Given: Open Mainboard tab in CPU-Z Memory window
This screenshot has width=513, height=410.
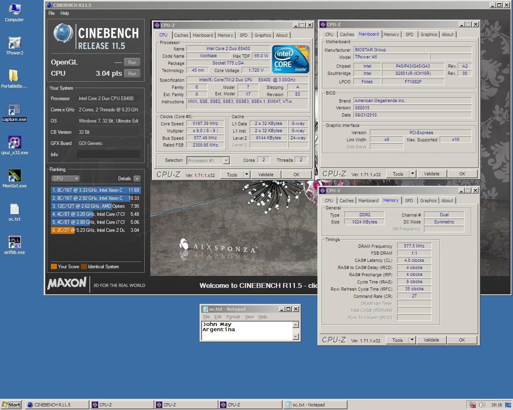Looking at the screenshot, I should [368, 201].
